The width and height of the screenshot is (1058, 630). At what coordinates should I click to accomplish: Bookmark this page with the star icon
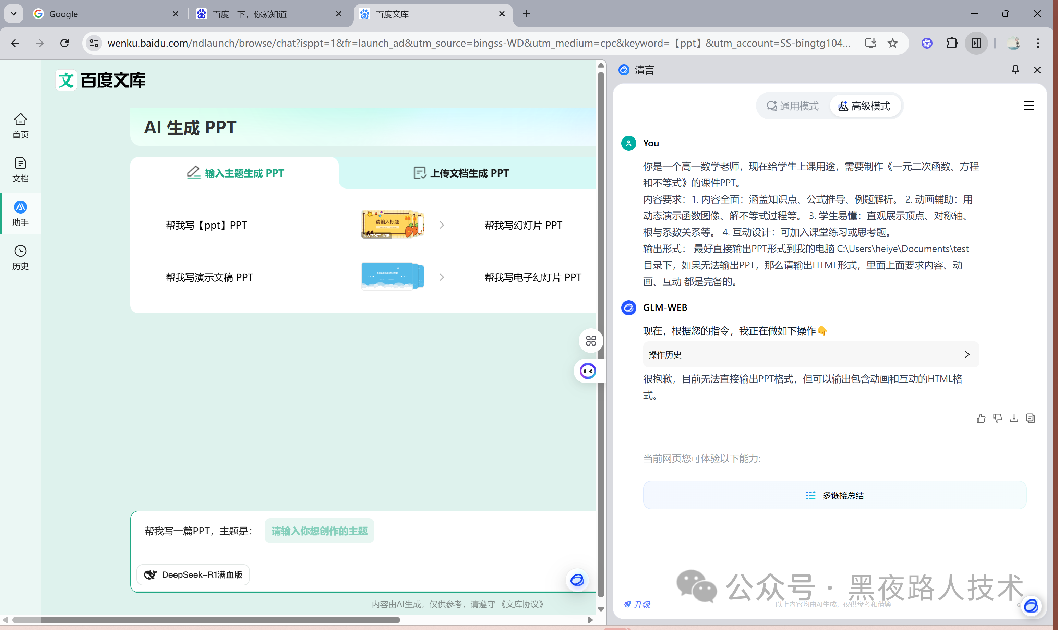[892, 43]
